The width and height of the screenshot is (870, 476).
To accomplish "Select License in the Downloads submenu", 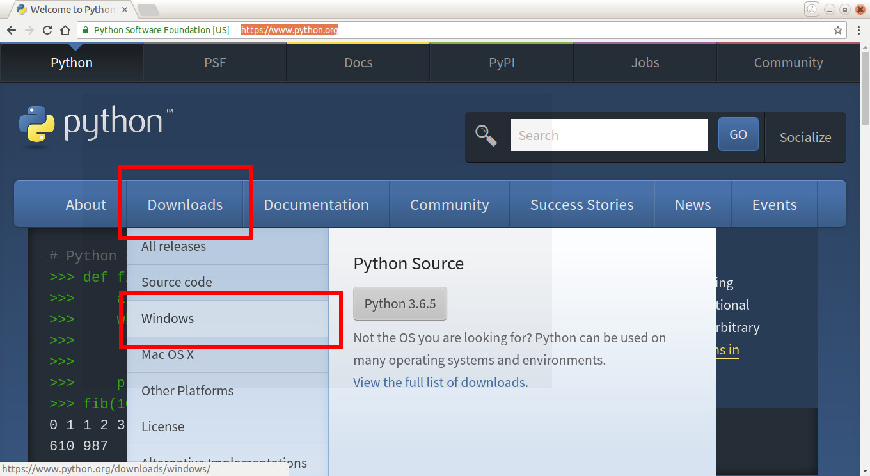I will (228, 427).
